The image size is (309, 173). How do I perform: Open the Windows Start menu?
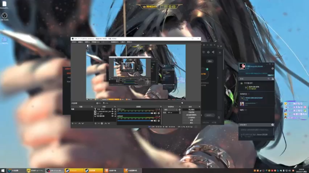[3, 171]
